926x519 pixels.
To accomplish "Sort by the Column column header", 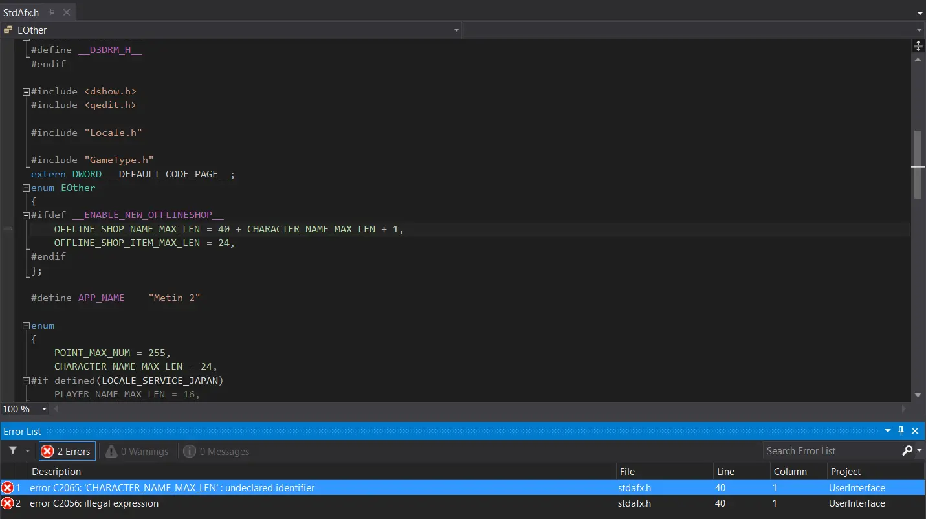I will [798, 471].
